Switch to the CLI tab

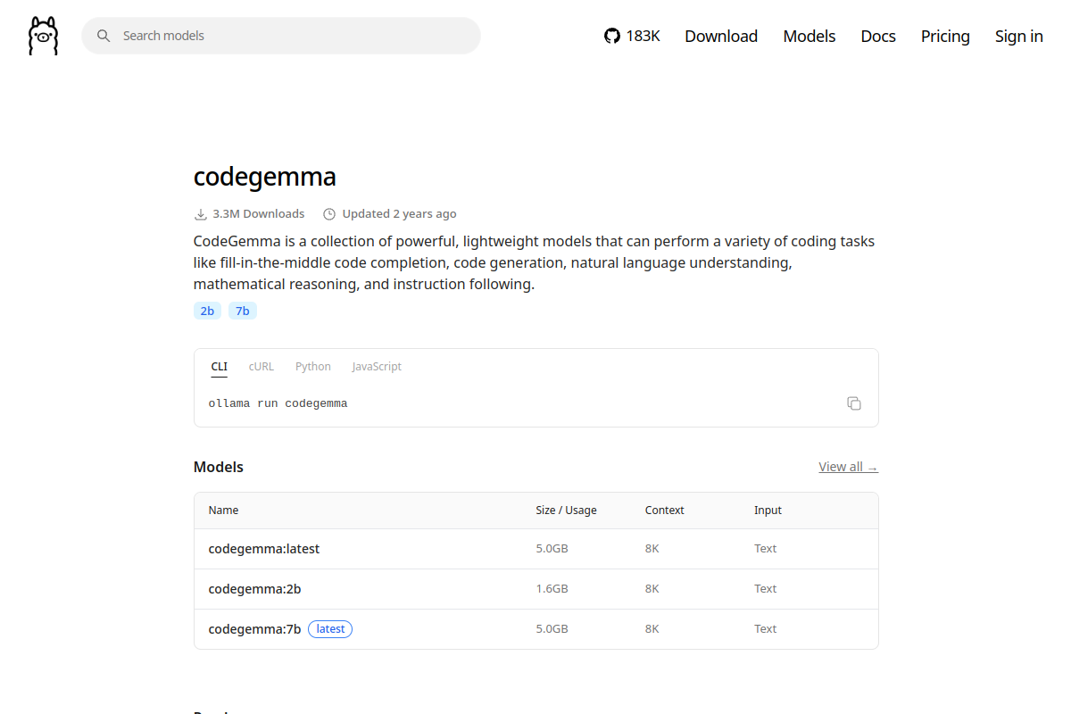click(x=219, y=367)
